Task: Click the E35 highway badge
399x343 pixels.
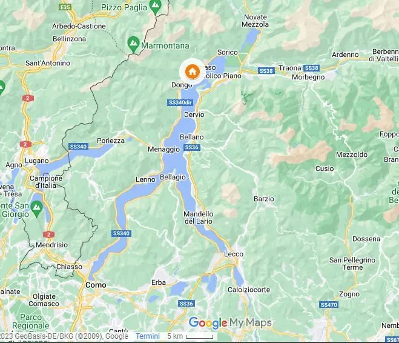Action: click(65, 7)
